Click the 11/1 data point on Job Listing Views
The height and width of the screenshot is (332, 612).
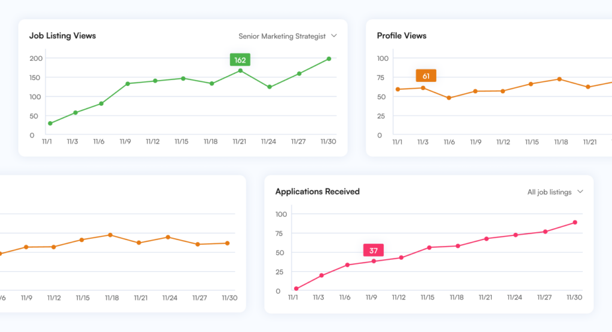(50, 124)
